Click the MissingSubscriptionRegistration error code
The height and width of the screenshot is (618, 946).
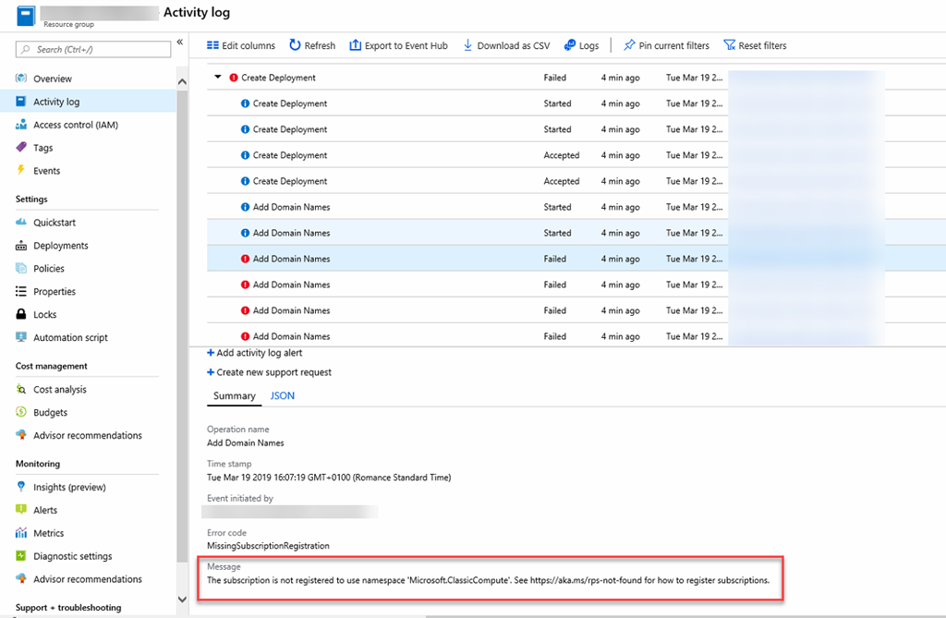pos(268,546)
